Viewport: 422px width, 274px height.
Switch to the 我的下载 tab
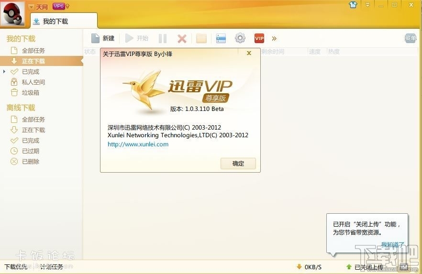click(x=64, y=21)
